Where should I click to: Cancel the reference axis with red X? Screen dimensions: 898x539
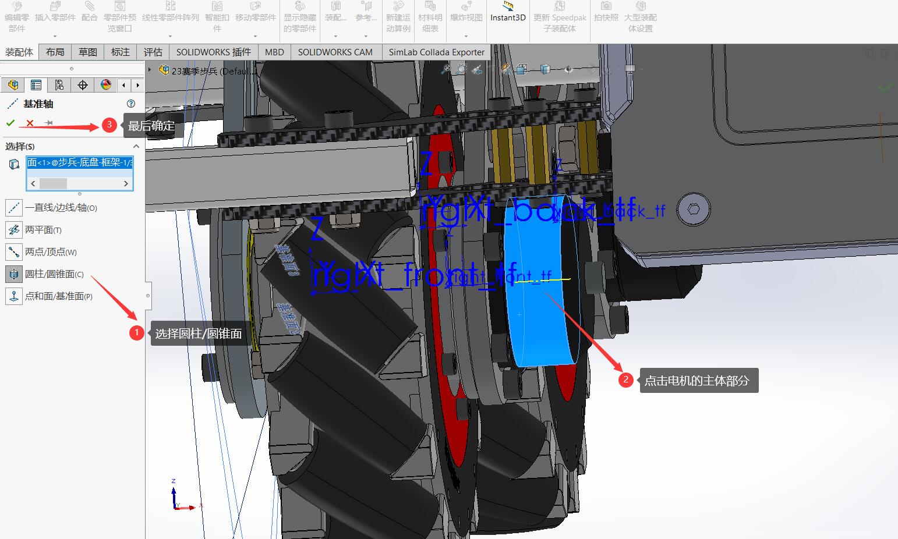click(x=30, y=123)
